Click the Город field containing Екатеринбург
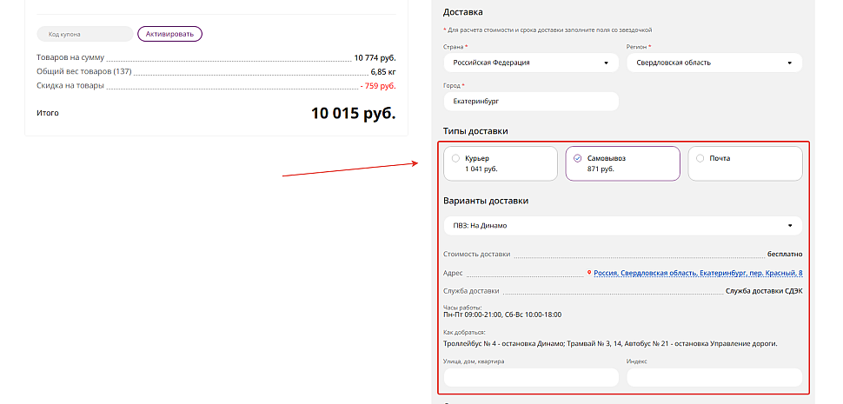The height and width of the screenshot is (404, 843). tap(530, 102)
